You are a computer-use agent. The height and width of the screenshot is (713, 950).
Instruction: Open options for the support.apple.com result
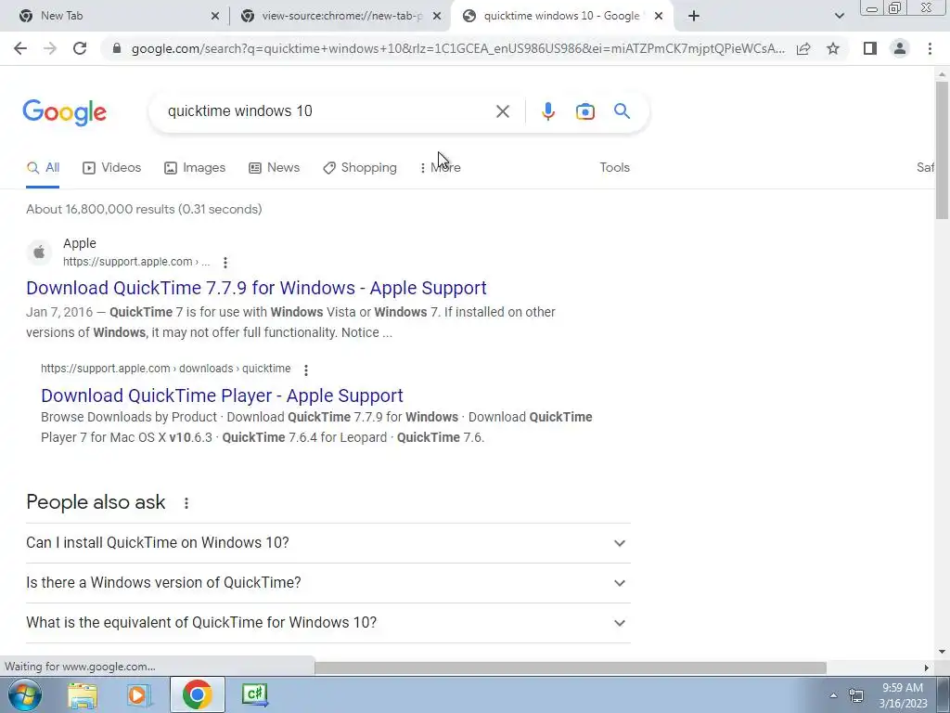(225, 263)
